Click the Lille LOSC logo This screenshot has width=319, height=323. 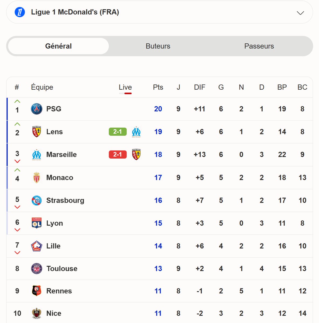tap(37, 246)
